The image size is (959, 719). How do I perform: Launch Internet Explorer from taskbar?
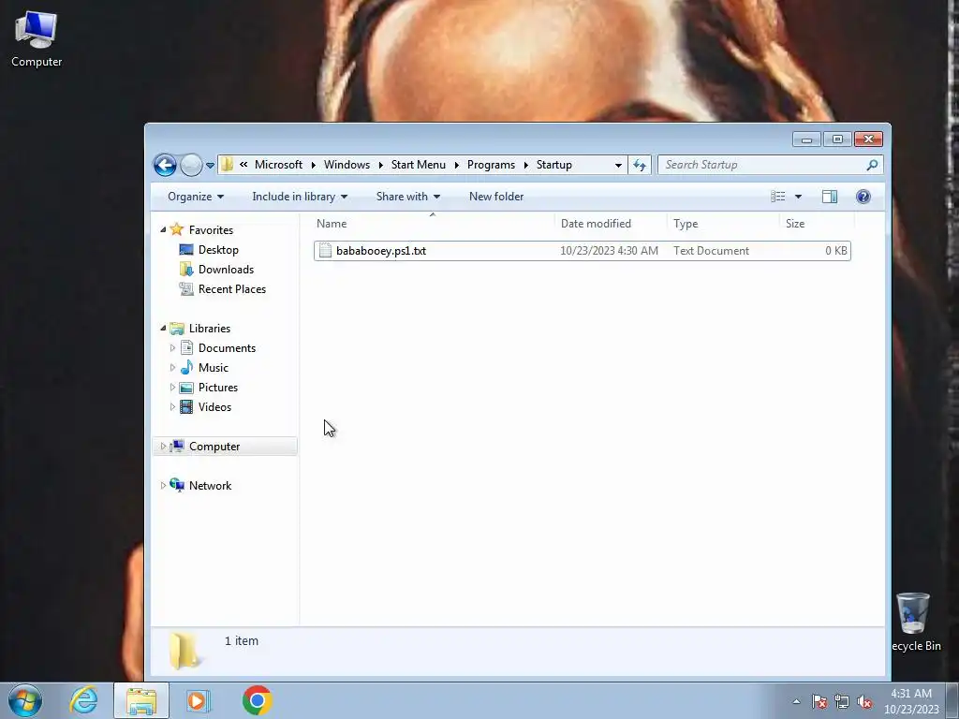[83, 700]
